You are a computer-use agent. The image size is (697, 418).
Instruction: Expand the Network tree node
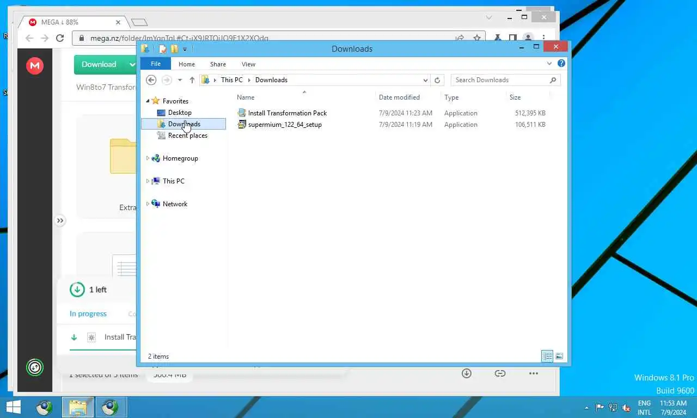click(x=148, y=204)
